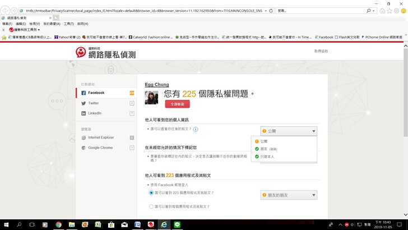This screenshot has height=230, width=408.
Task: Click the browser address bar URL field
Action: point(140,11)
